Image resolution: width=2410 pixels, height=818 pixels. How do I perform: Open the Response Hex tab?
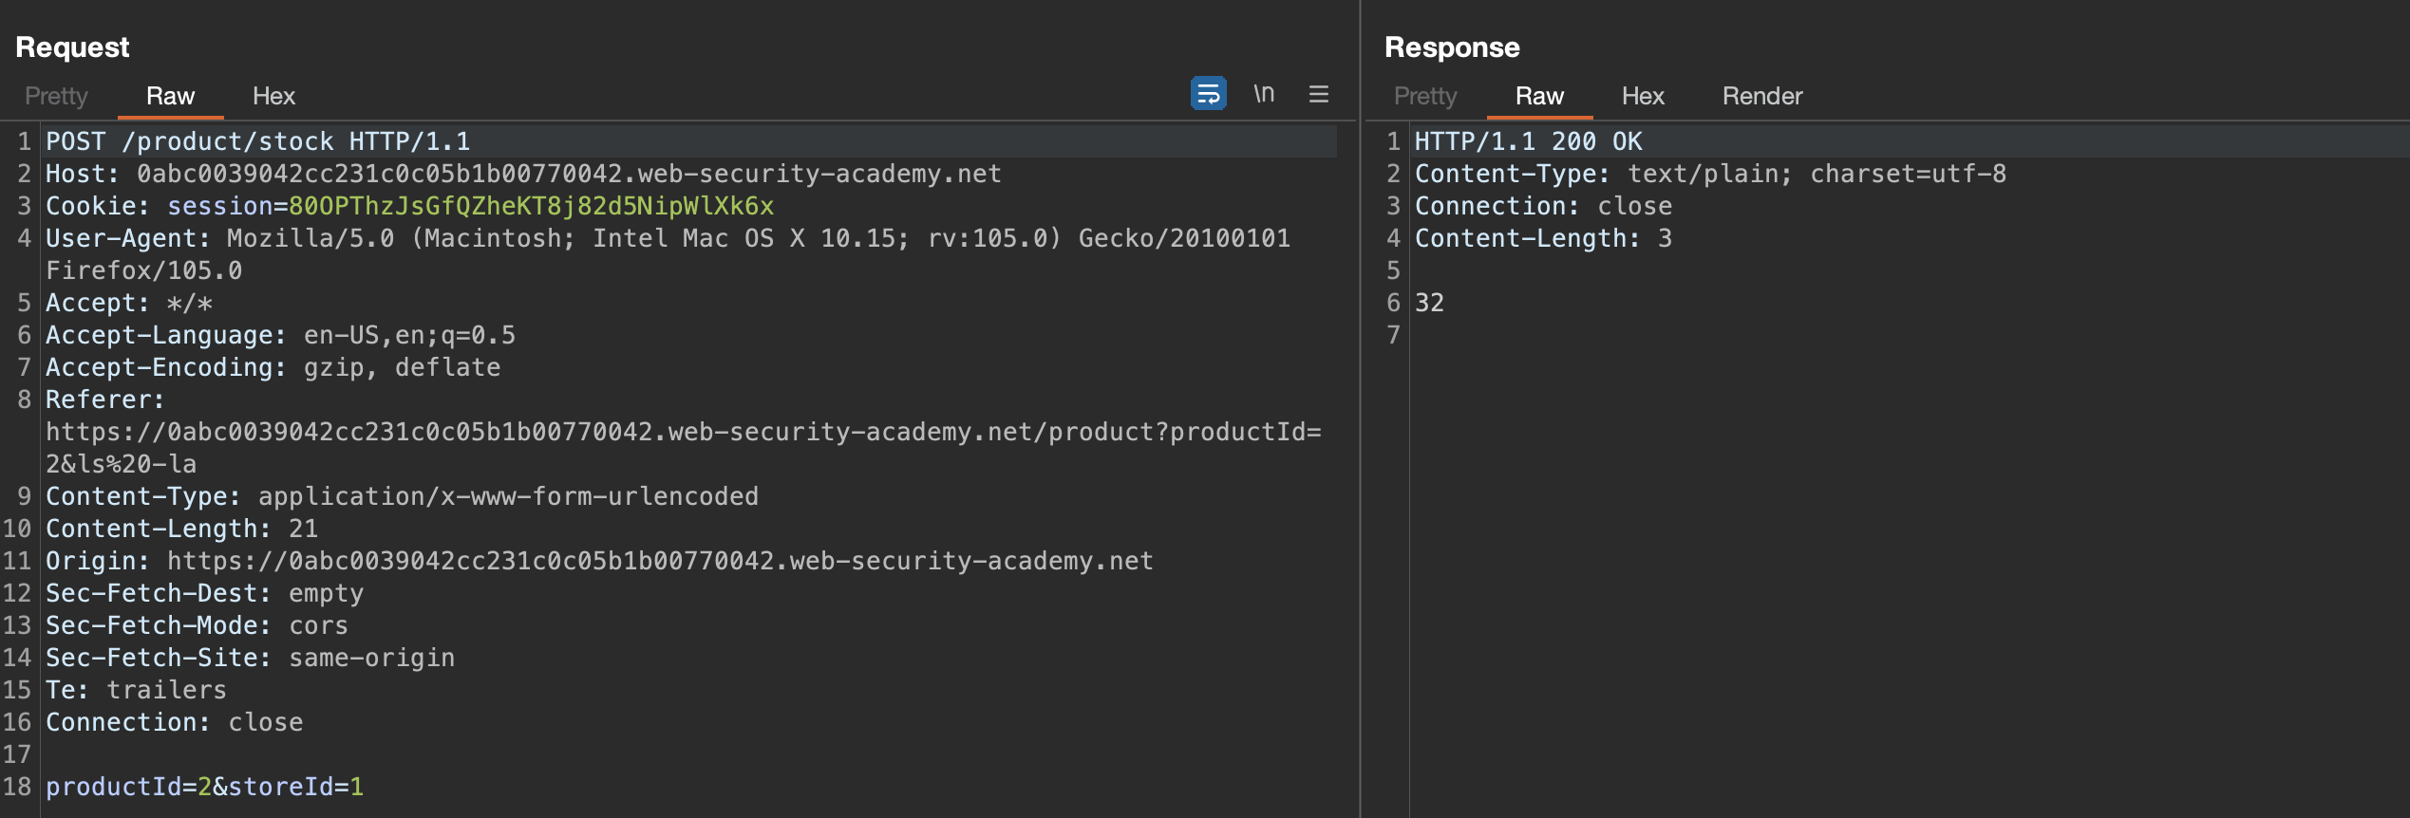click(1642, 96)
